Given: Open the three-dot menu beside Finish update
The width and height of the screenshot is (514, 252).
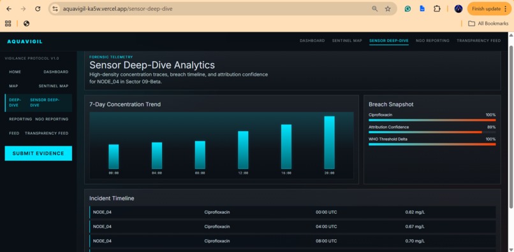Looking at the screenshot, I should [x=505, y=9].
